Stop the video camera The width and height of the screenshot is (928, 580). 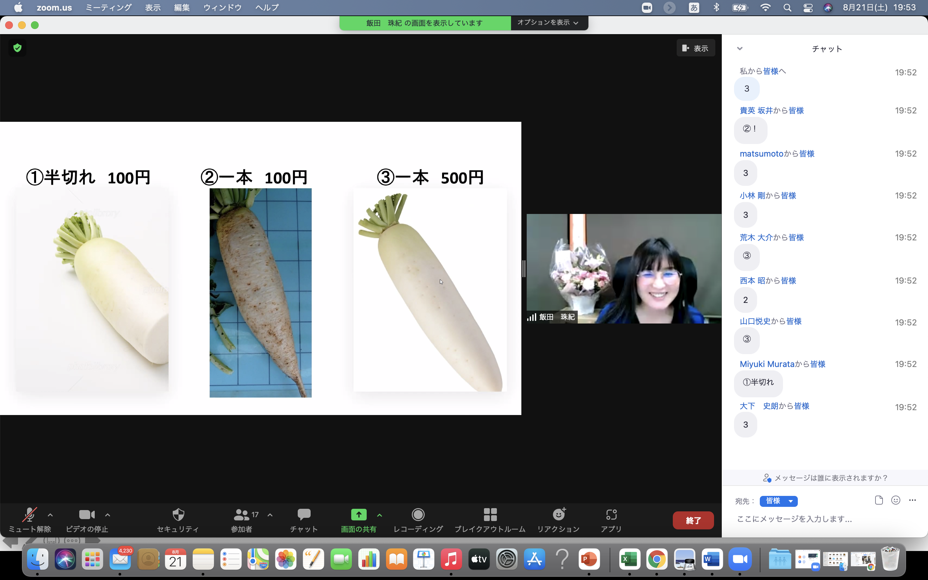[x=87, y=519]
